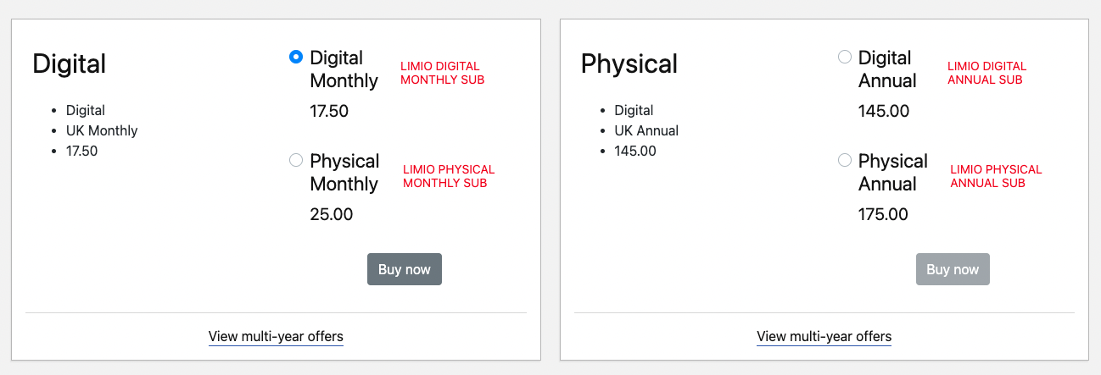Click the red LIMIO PHYSICAL MONTHLY SUB text
The width and height of the screenshot is (1101, 375).
click(x=448, y=176)
